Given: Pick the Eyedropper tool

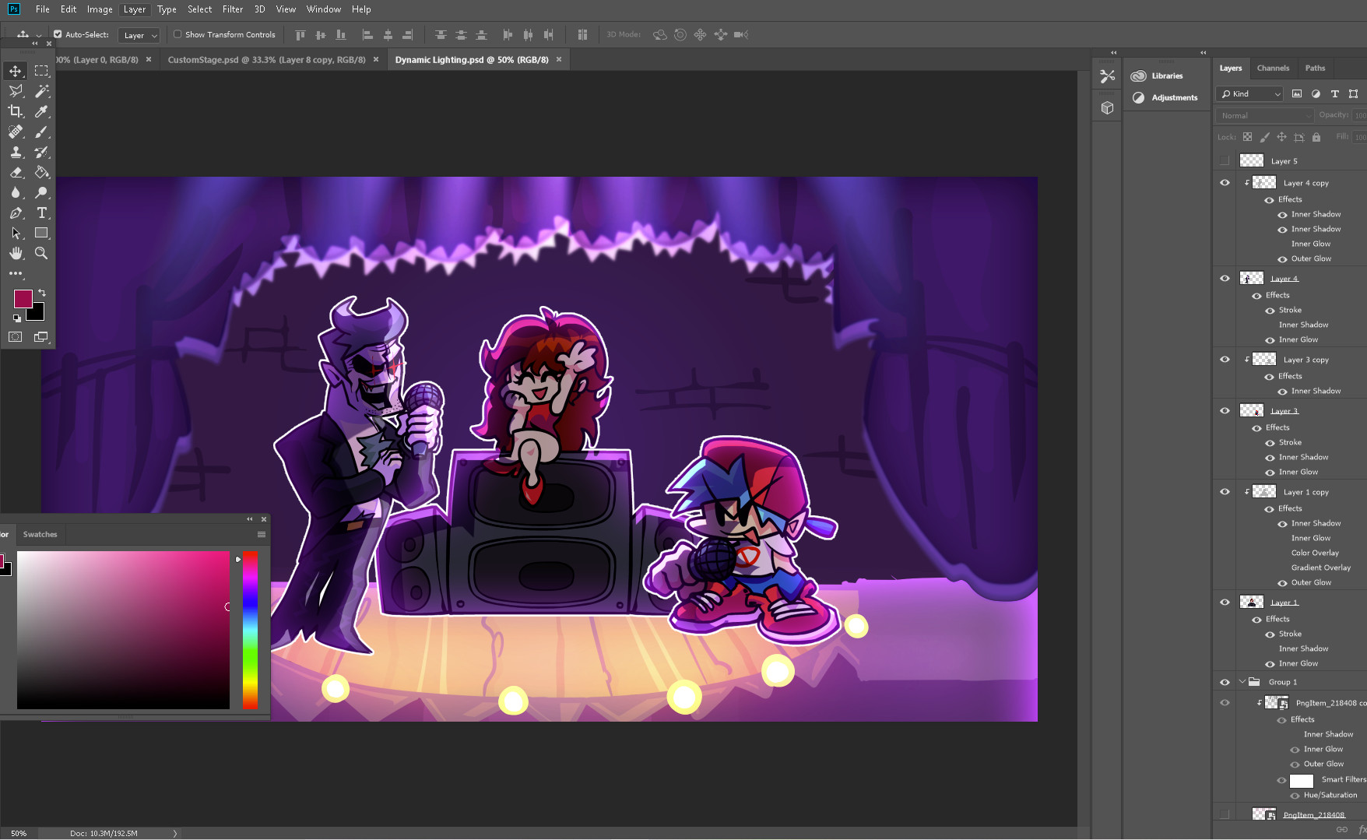Looking at the screenshot, I should [x=42, y=111].
